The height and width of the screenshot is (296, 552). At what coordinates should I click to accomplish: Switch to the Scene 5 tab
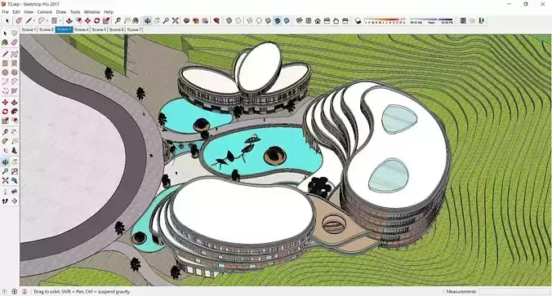pyautogui.click(x=99, y=29)
